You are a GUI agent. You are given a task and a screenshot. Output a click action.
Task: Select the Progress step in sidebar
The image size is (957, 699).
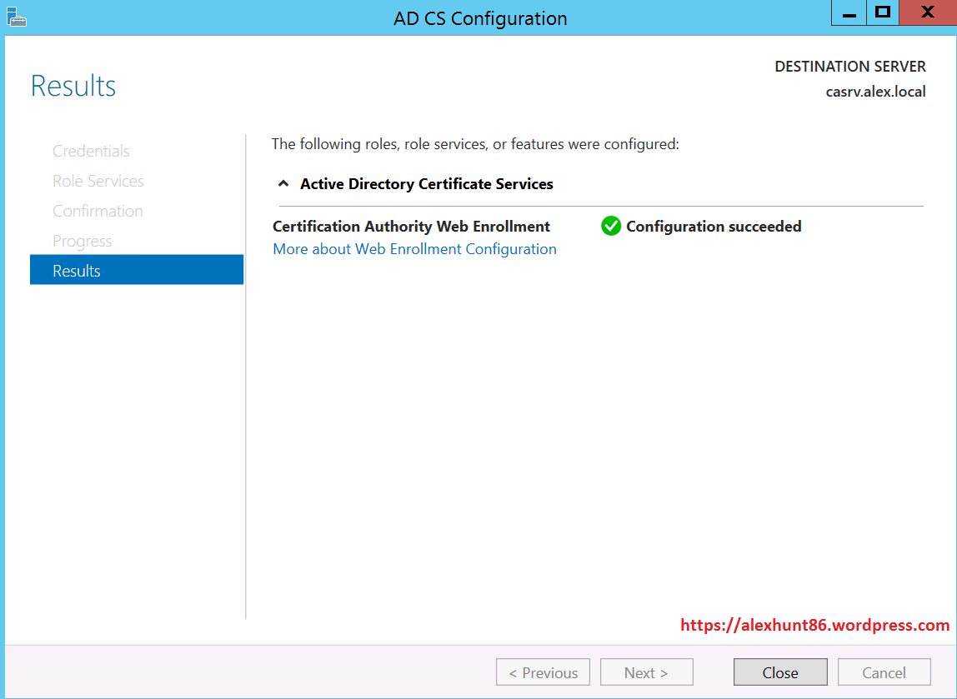tap(82, 241)
